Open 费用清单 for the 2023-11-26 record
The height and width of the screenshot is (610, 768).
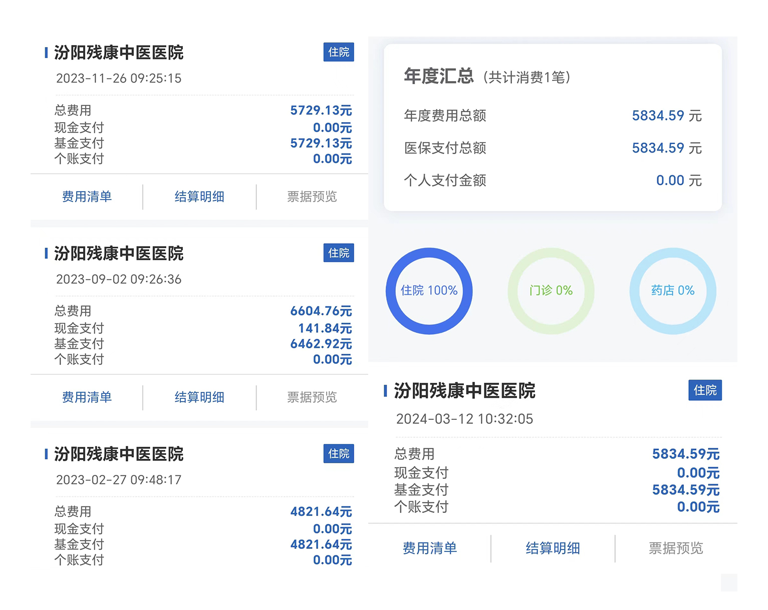[87, 197]
